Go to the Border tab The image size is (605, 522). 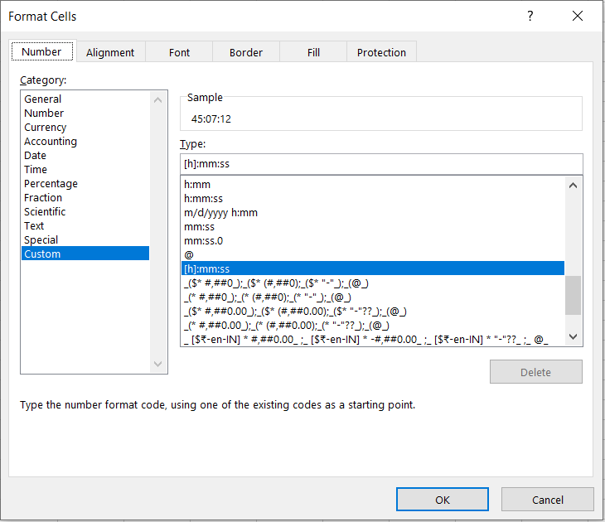click(245, 52)
